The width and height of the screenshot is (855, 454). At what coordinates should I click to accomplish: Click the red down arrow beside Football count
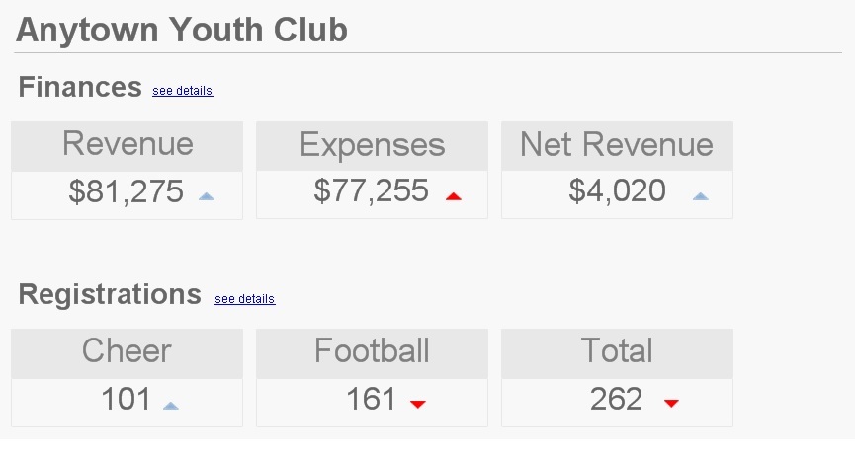[x=417, y=404]
